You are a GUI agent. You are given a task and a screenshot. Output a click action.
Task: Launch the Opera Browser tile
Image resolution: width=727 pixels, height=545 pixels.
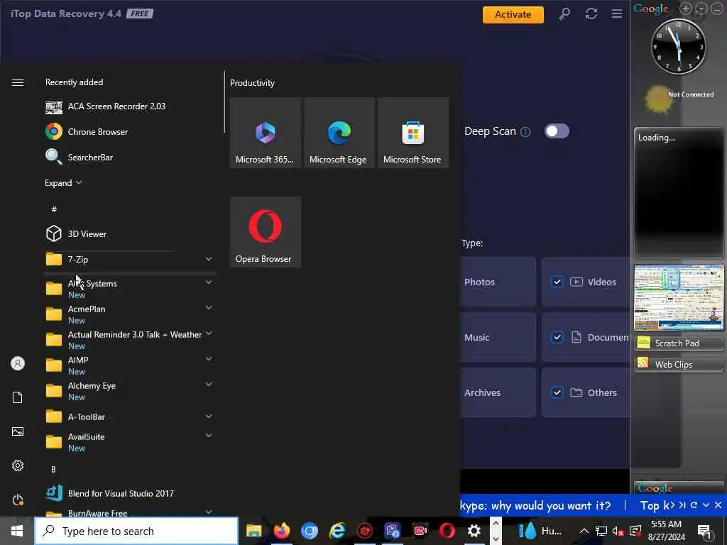click(266, 232)
